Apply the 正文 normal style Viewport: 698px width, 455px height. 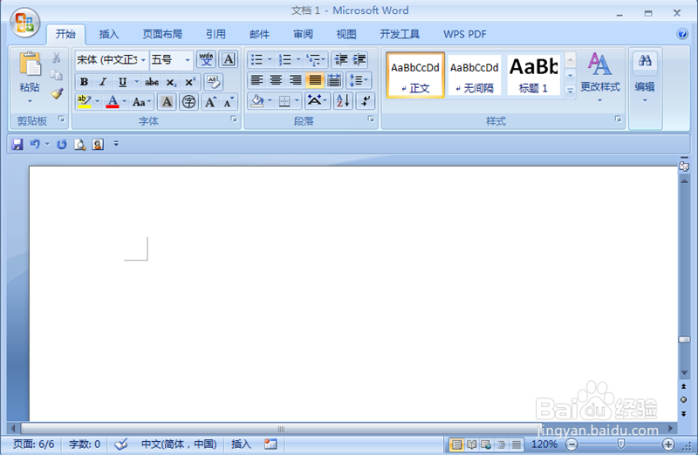click(415, 75)
